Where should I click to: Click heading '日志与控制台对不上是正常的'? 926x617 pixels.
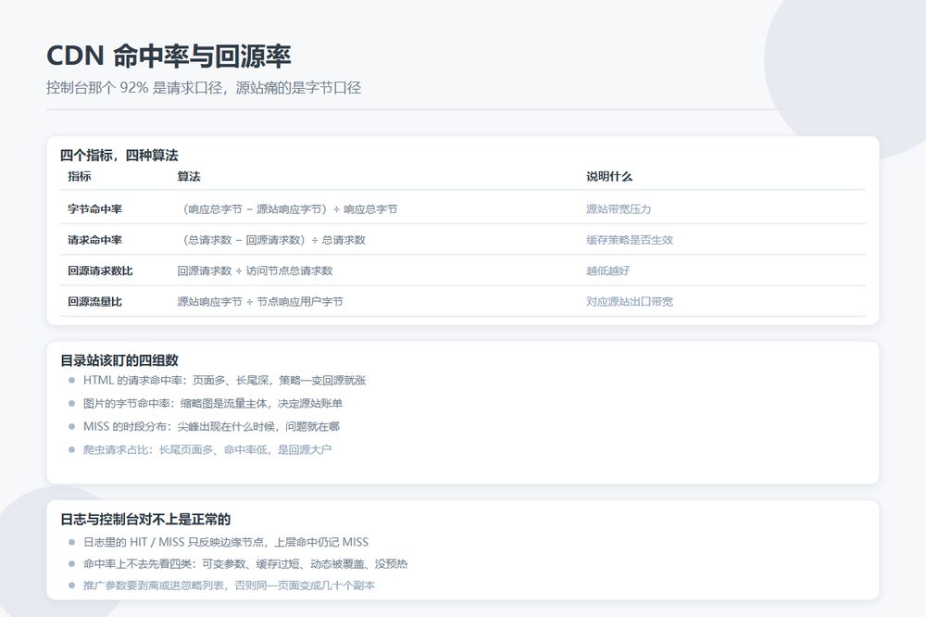tap(145, 519)
